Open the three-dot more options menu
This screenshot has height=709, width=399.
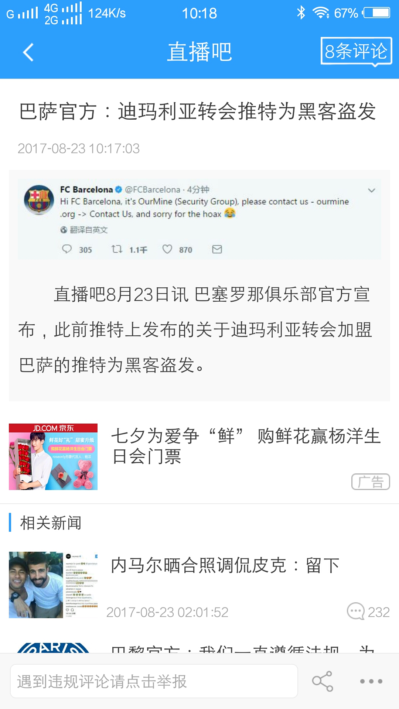point(371,681)
